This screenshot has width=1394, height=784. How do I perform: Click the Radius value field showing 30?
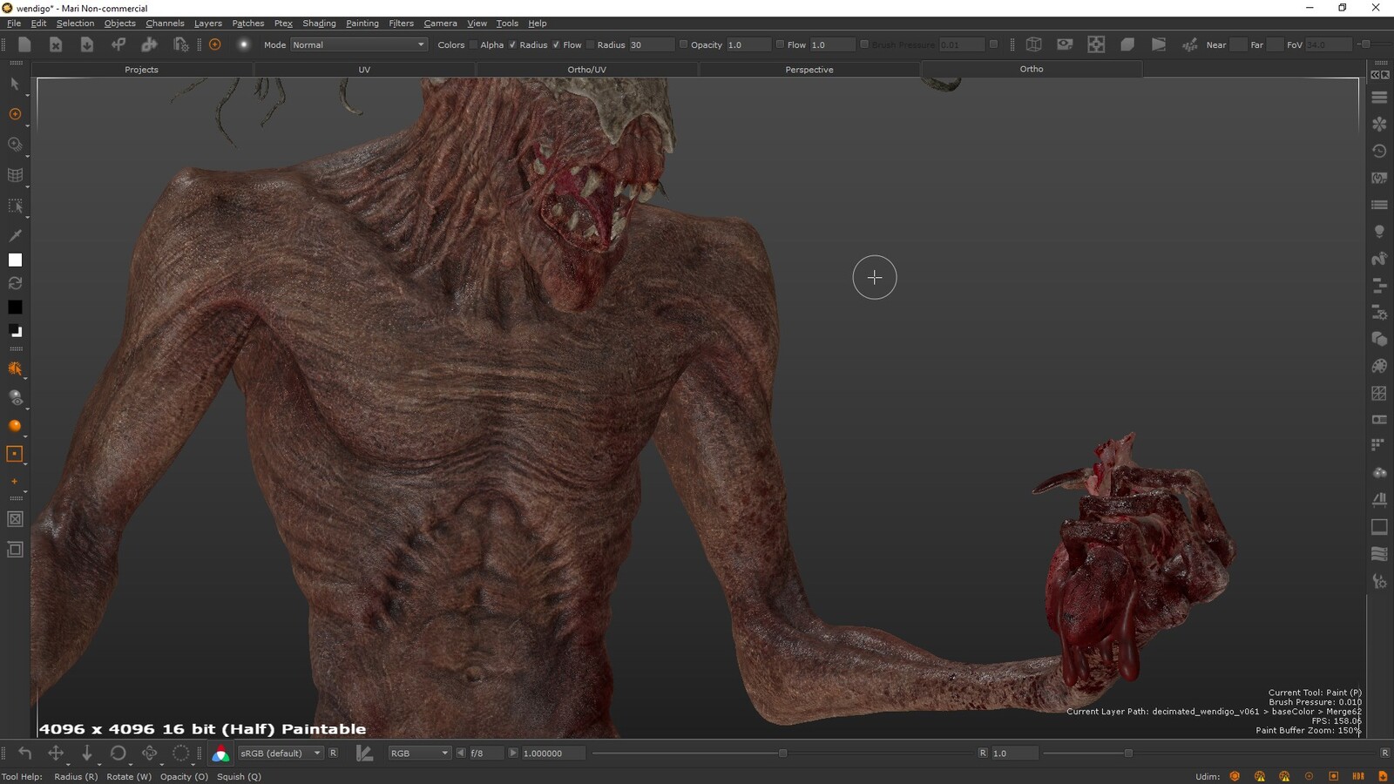click(652, 44)
